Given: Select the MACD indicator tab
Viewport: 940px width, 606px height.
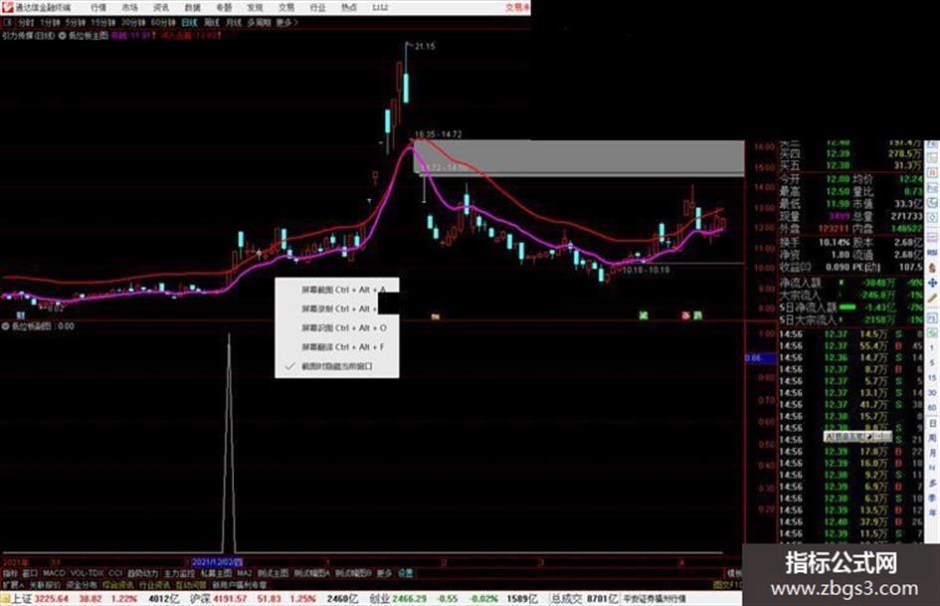Looking at the screenshot, I should pos(54,573).
